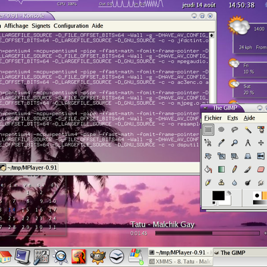Viewport: 267px width, 267px height.
Task: Open the home folder icon in panel
Action: pos(5,256)
